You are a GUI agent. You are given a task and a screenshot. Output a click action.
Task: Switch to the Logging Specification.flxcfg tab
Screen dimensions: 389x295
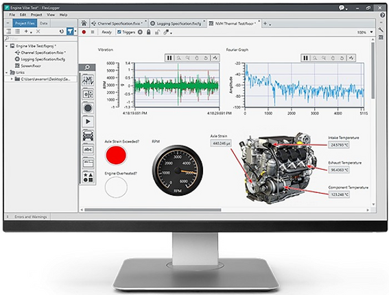176,23
